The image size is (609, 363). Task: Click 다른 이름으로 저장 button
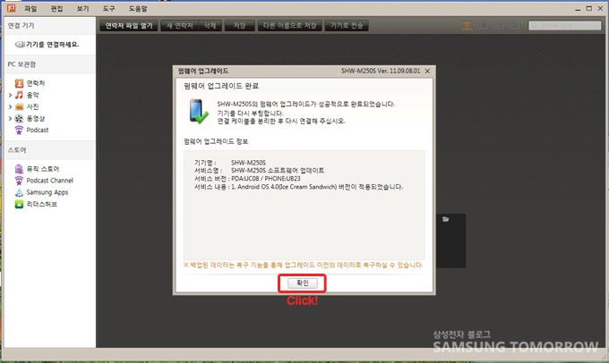[x=290, y=26]
